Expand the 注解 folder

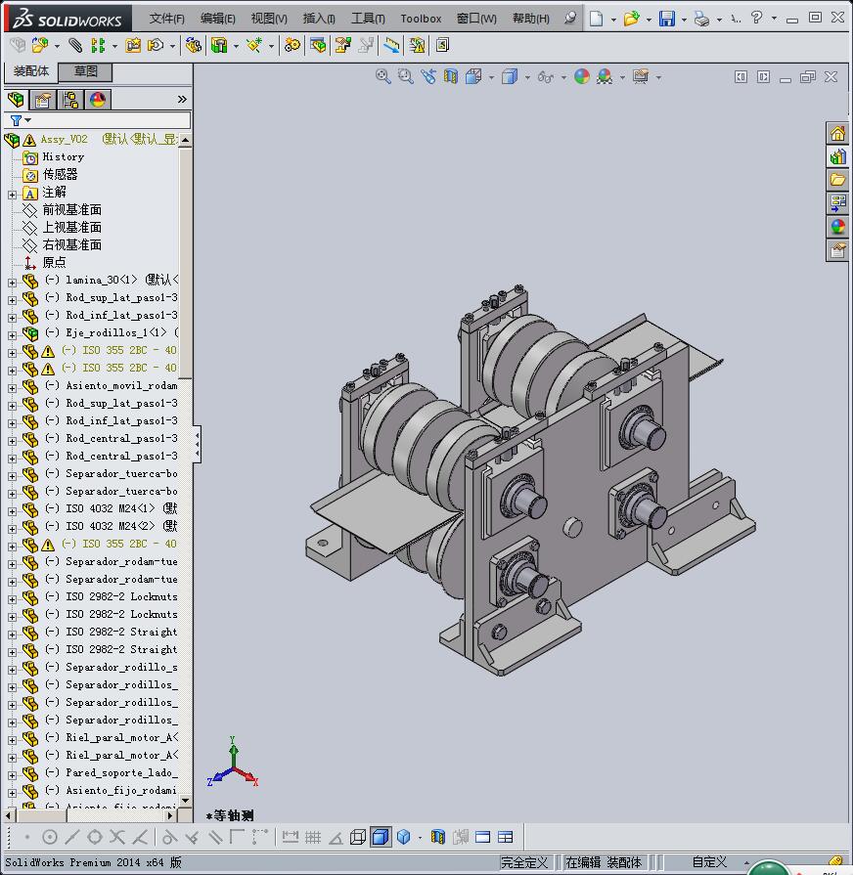point(13,195)
